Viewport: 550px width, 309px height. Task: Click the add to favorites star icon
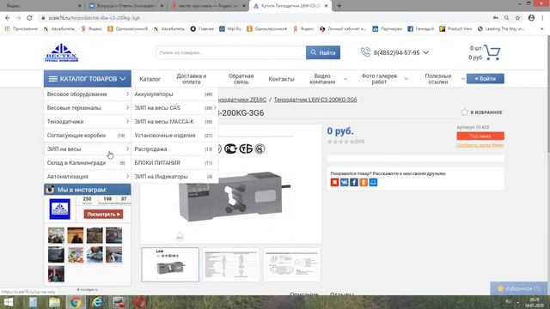point(464,112)
